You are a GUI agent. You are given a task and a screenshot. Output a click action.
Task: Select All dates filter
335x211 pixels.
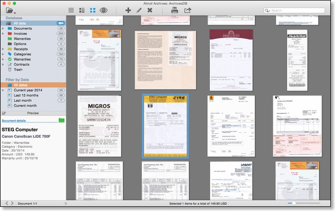33,85
